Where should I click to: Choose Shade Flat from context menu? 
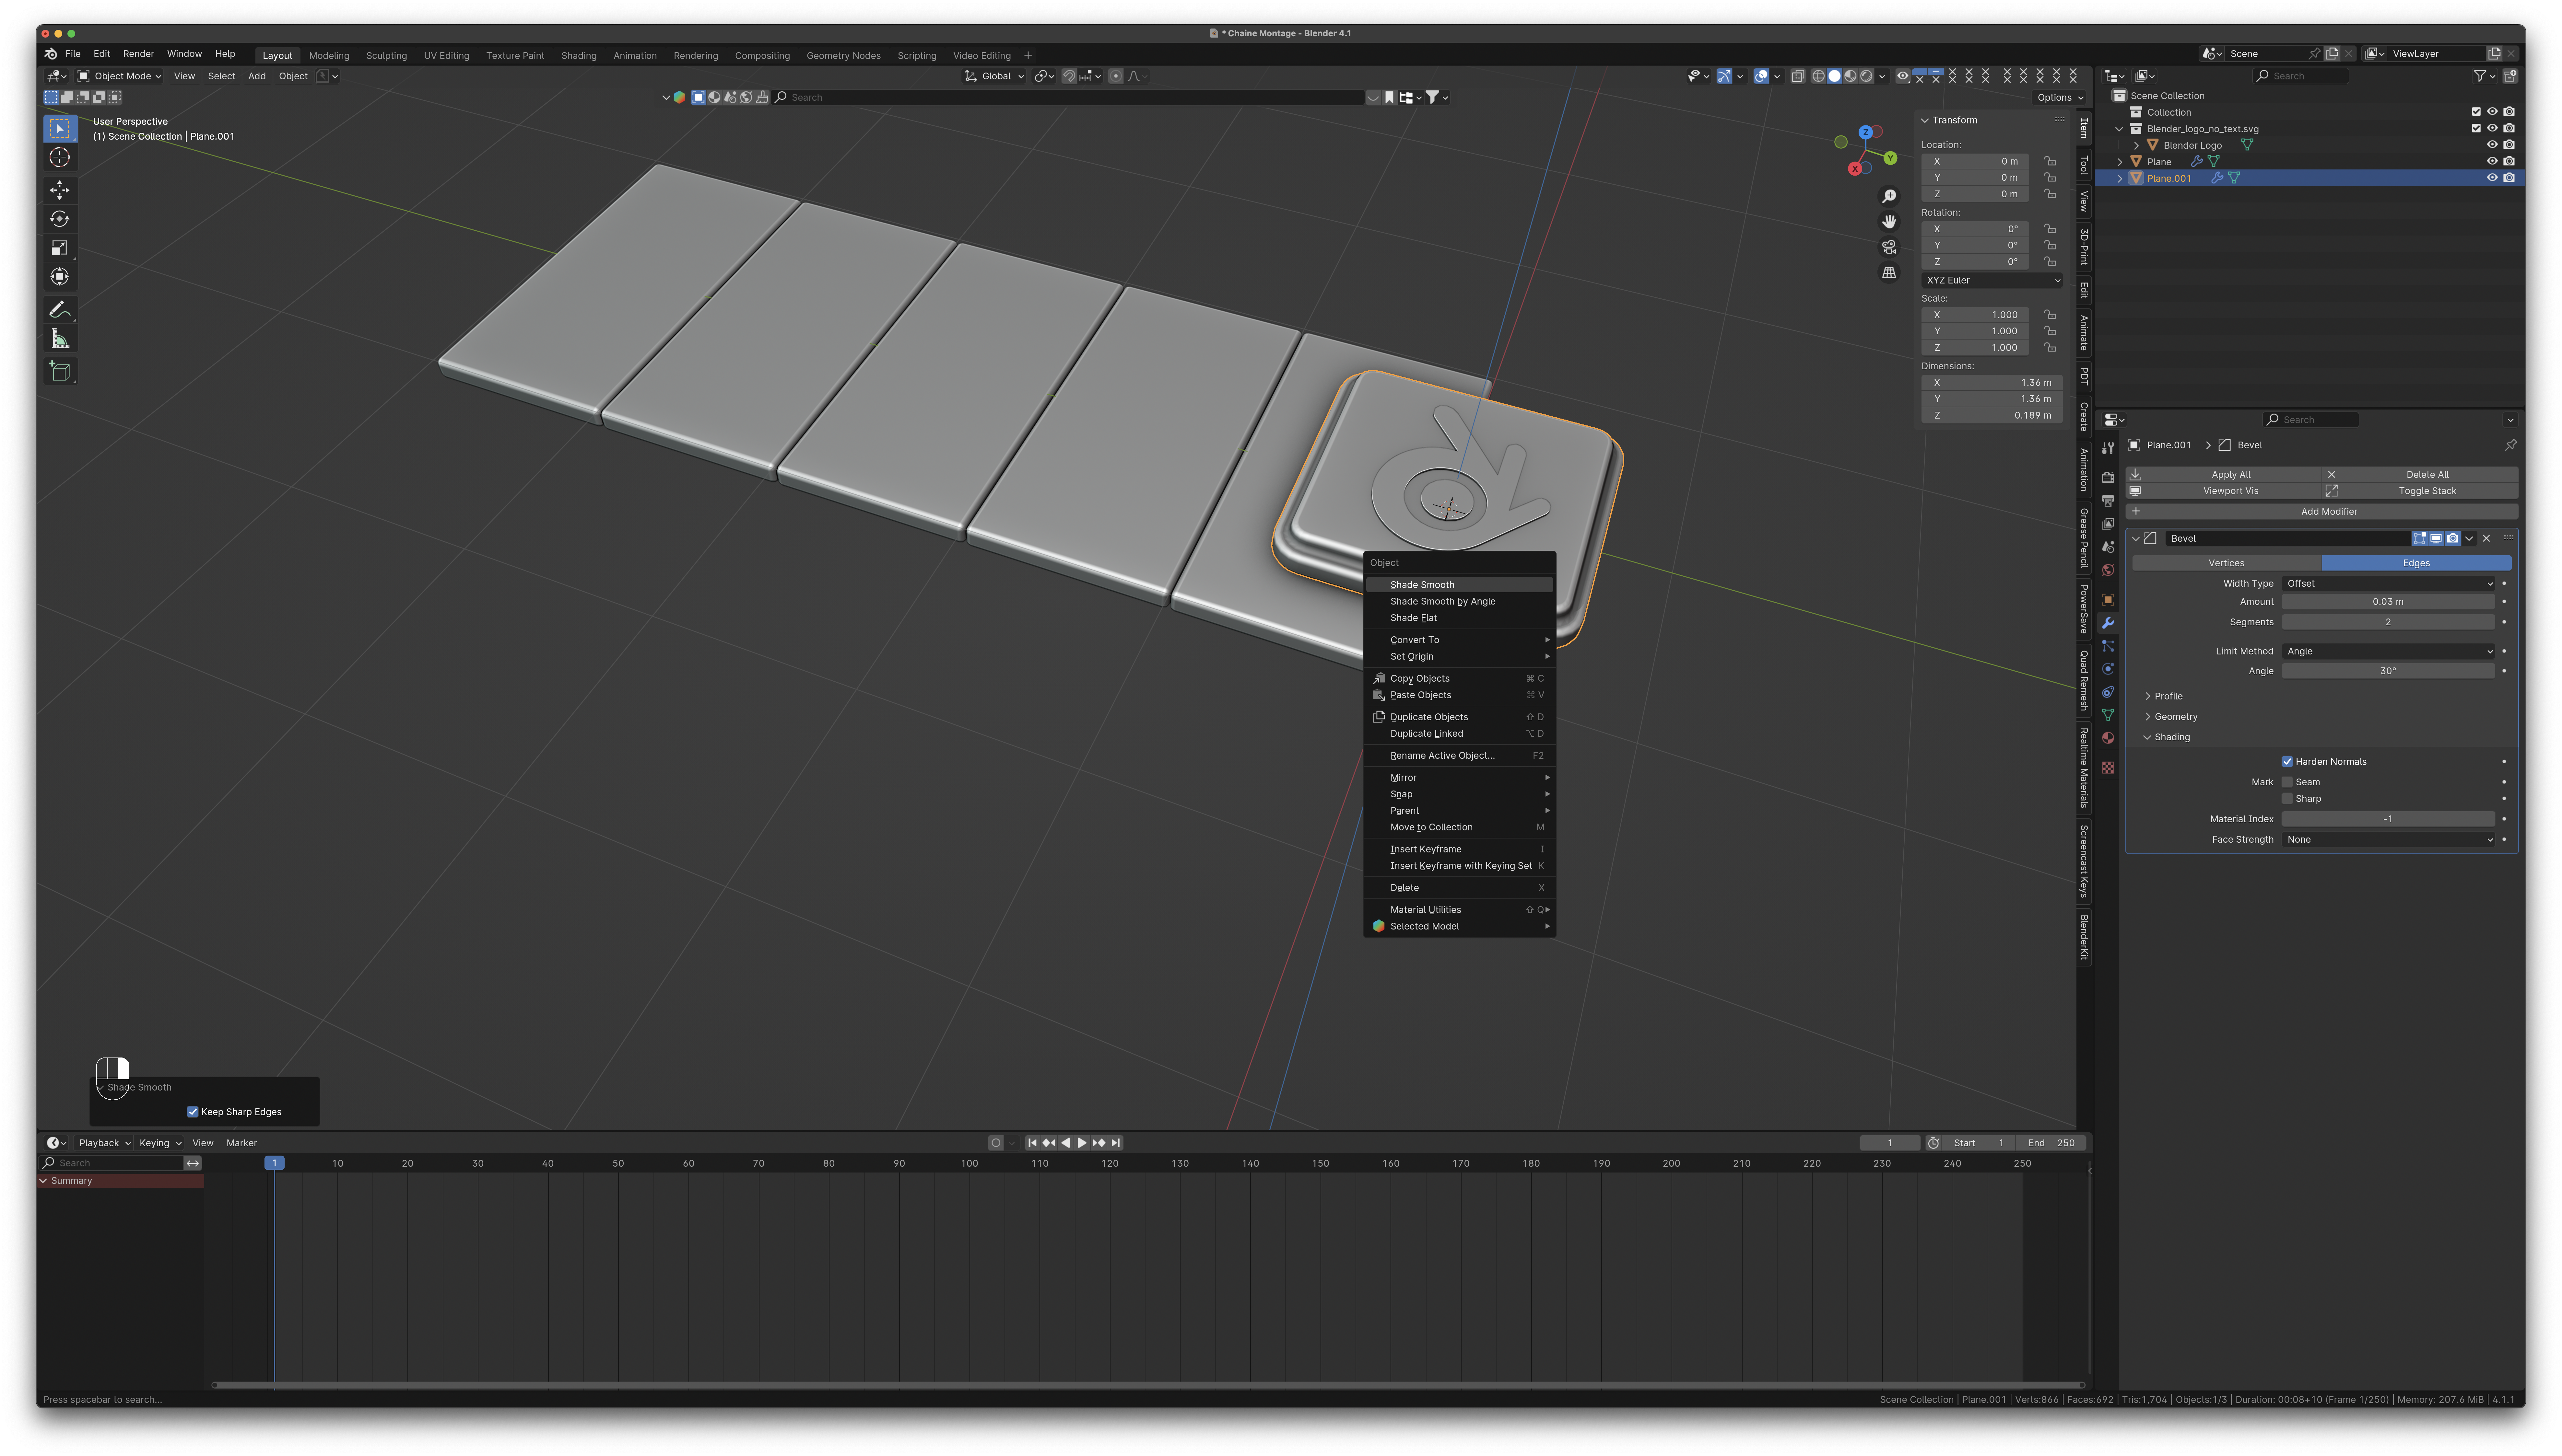[1460, 618]
